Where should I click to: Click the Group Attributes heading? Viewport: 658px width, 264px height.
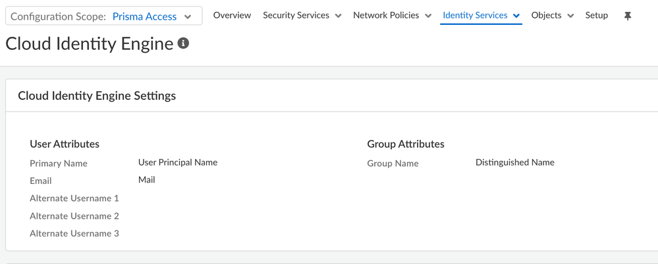(406, 144)
